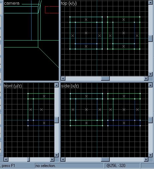Click the side view horizontal scrollbar thumb
This screenshot has width=154, height=169.
point(105,159)
